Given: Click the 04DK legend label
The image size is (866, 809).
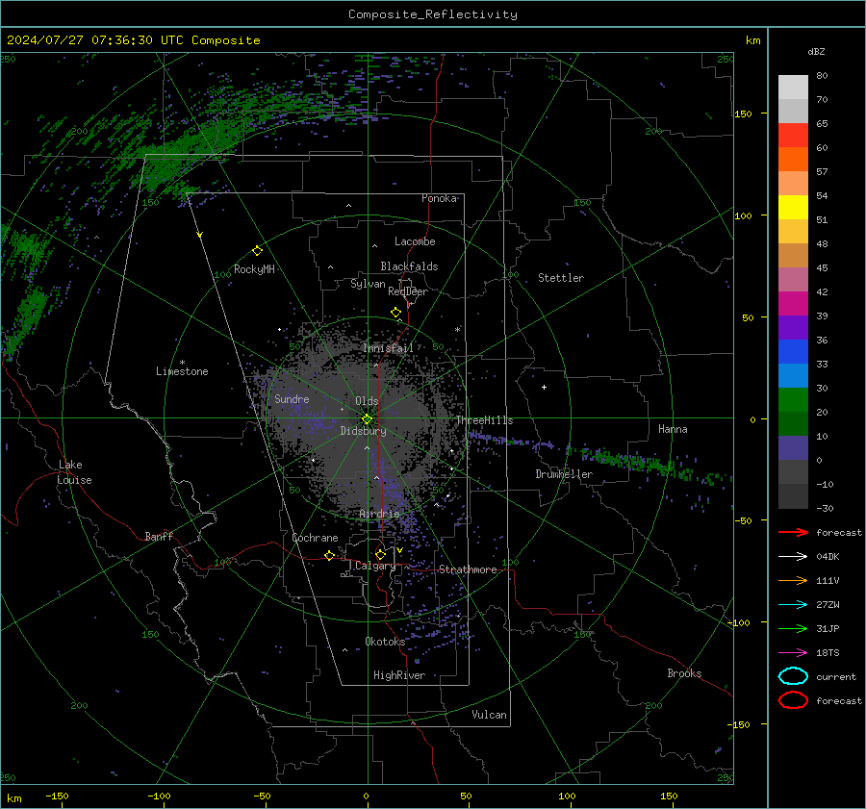Looking at the screenshot, I should 828,557.
